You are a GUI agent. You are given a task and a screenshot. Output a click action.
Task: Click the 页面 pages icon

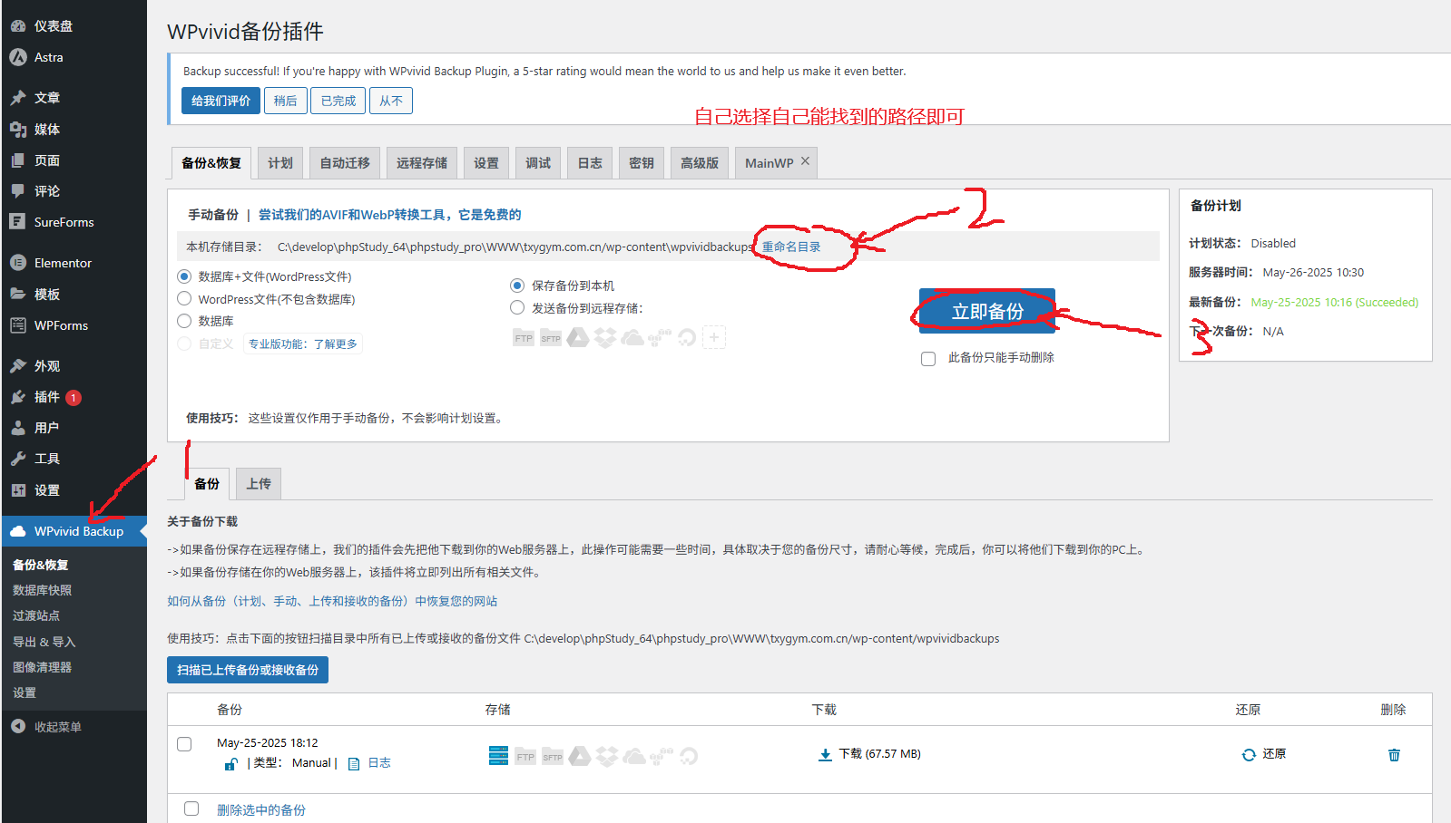(18, 160)
